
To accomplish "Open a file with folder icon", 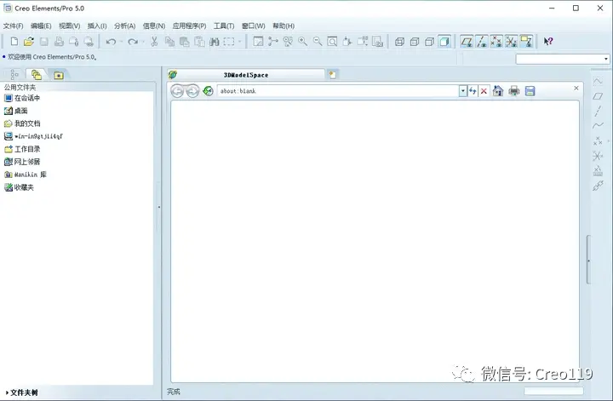I will point(29,42).
